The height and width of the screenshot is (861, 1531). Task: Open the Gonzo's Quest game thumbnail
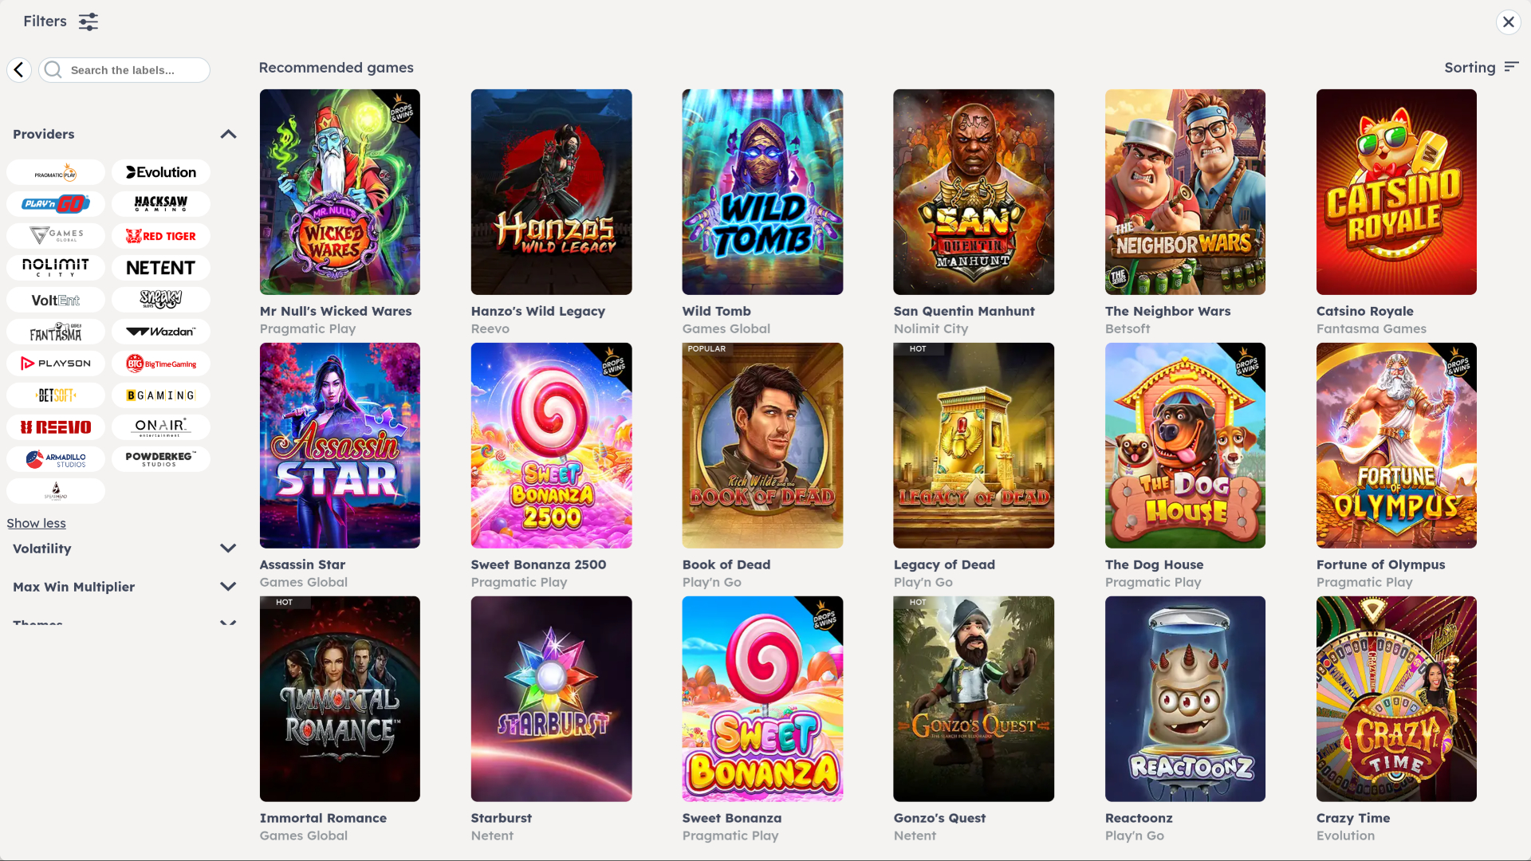974,699
